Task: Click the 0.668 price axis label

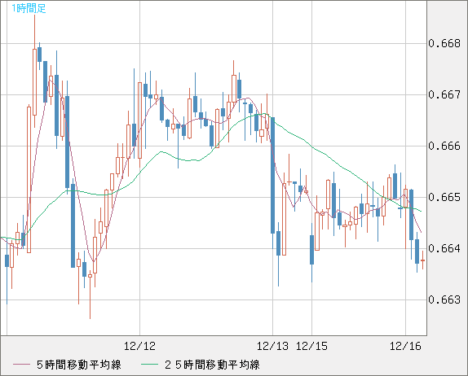Action: point(444,43)
